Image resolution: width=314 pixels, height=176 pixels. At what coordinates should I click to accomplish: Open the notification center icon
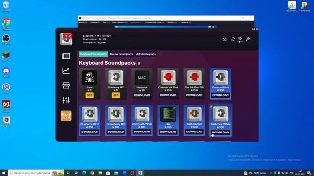pos(309,173)
